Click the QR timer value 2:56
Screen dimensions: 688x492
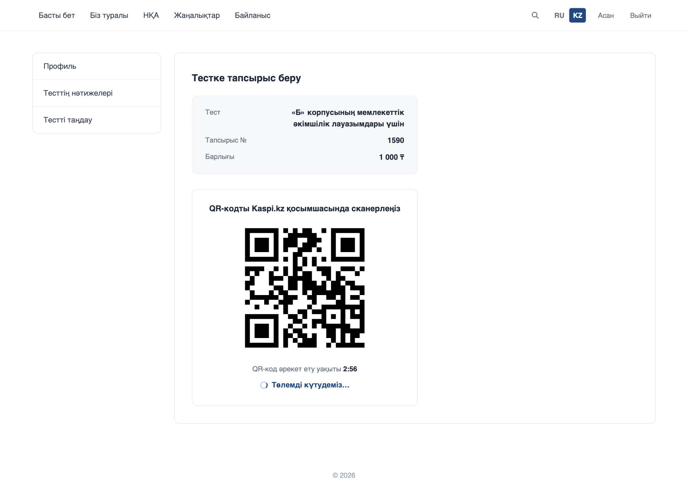click(x=350, y=369)
